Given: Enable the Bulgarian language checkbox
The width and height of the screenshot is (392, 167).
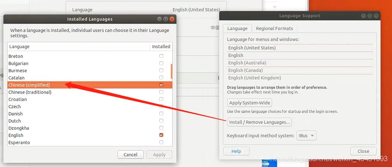Looking at the screenshot, I should (x=161, y=63).
